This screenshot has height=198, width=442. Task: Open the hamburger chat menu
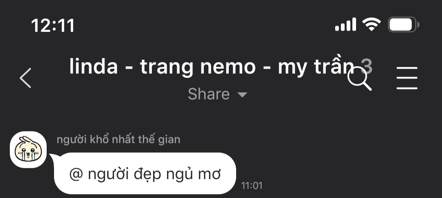pyautogui.click(x=407, y=78)
